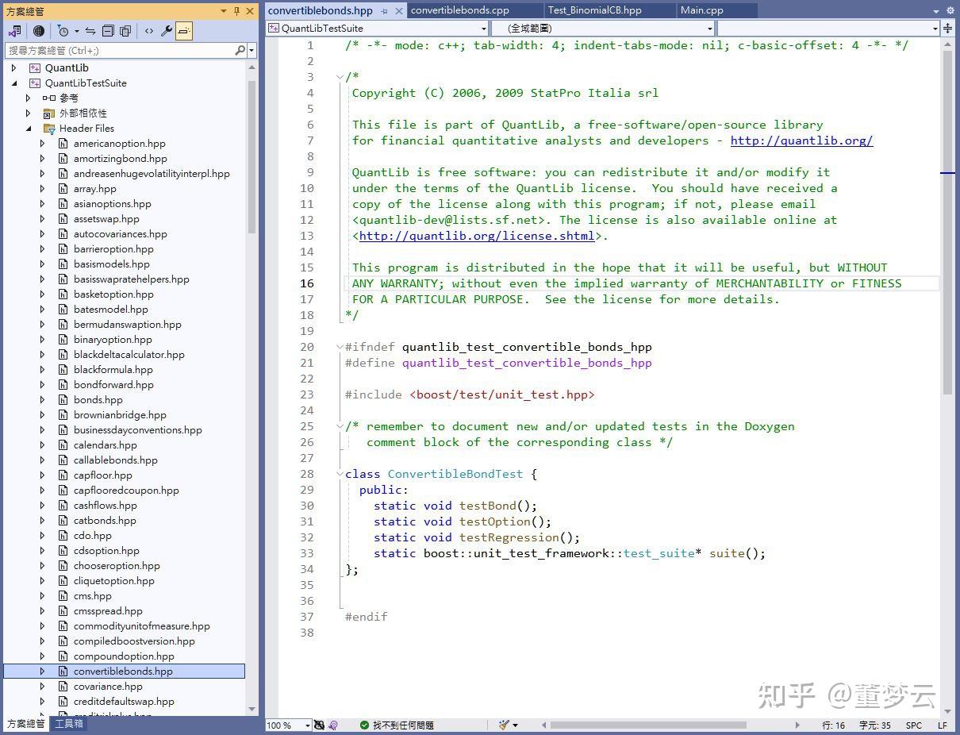Image resolution: width=960 pixels, height=735 pixels.
Task: Click the pending changes filter clock icon
Action: (x=63, y=31)
